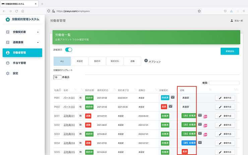248x155 pixels.
Task: Open the browser downloads icon
Action: (231, 11)
